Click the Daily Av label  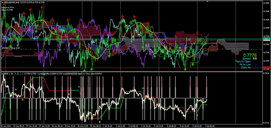(x=246, y=68)
